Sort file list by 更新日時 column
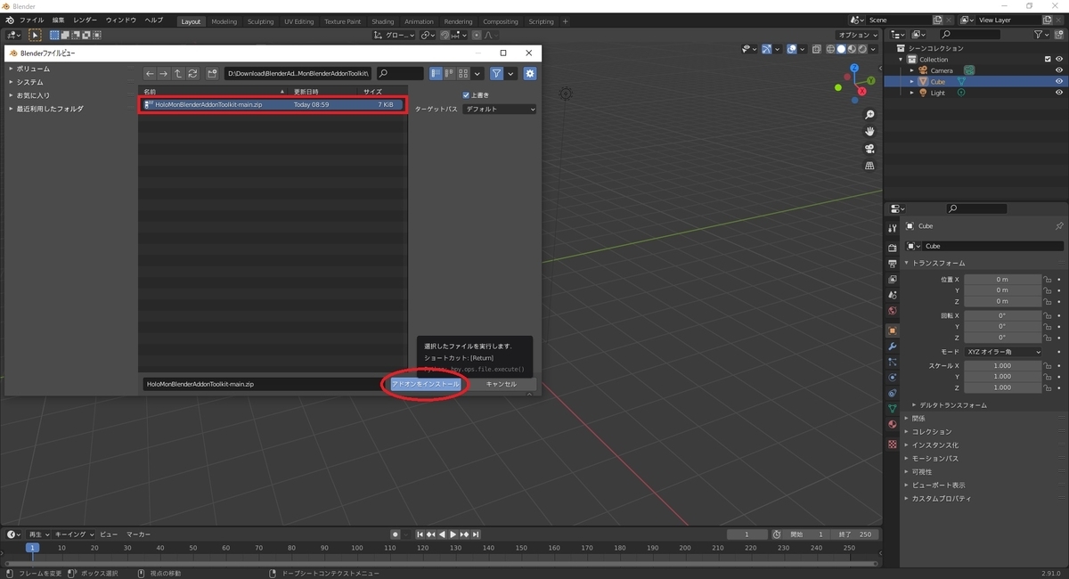1069x579 pixels. click(x=306, y=91)
